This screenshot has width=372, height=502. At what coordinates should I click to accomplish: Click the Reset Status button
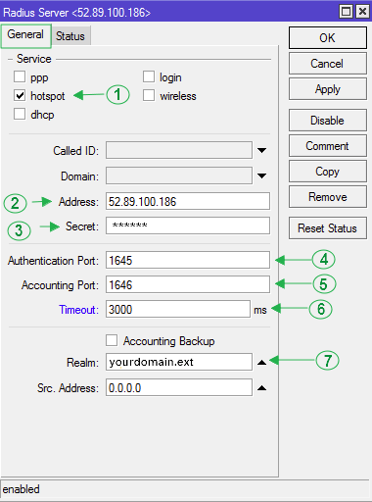(328, 228)
